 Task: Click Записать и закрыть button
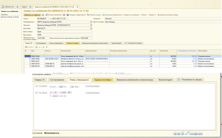[x=32, y=15]
